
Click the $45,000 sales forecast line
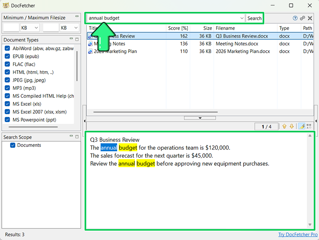(x=152, y=156)
